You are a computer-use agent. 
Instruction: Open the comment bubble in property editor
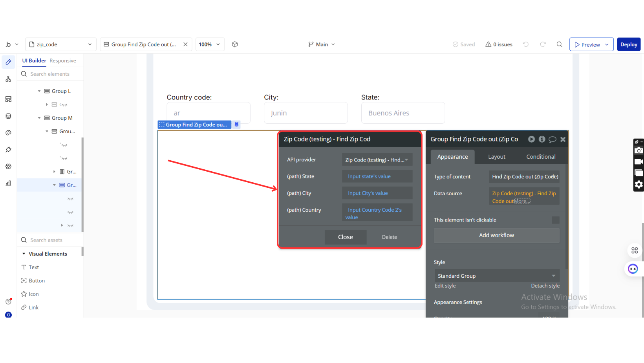click(552, 139)
